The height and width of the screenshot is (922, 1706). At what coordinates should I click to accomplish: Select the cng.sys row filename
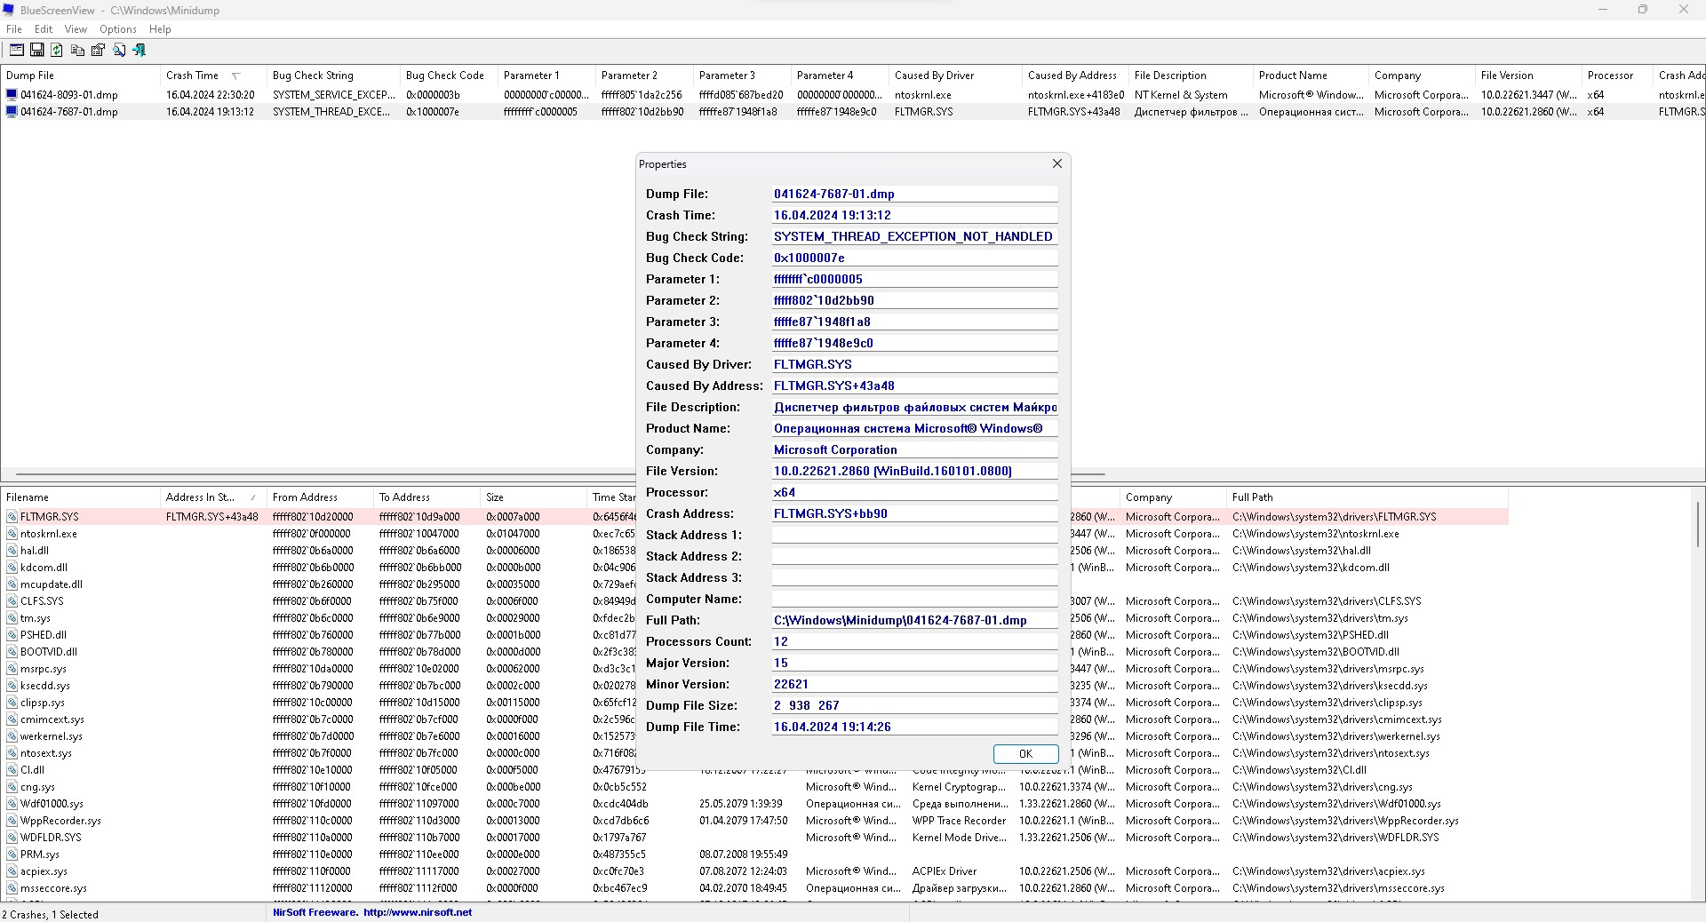tap(37, 787)
